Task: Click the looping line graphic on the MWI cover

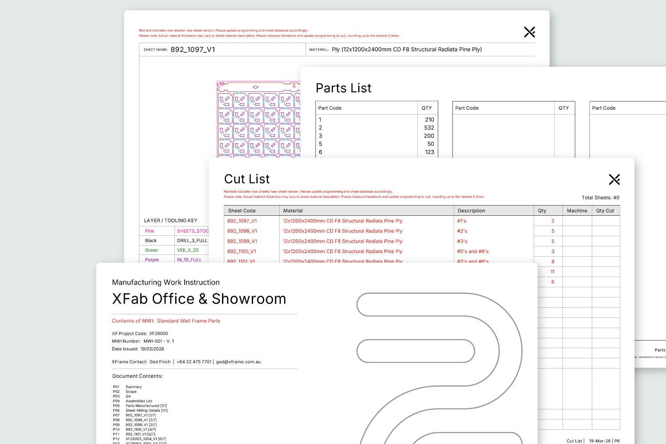Action: (x=440, y=369)
